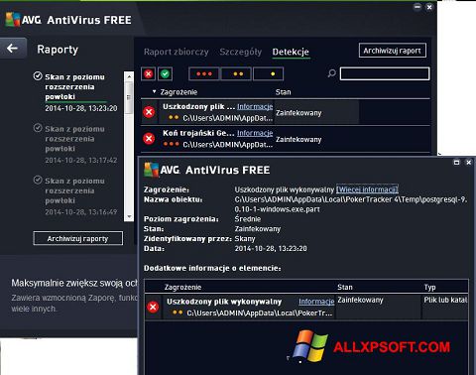
Task: Open Informacje link for Koń trojański
Action: click(255, 133)
